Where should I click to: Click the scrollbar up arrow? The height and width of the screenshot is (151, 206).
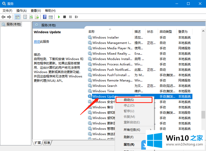pos(203,31)
